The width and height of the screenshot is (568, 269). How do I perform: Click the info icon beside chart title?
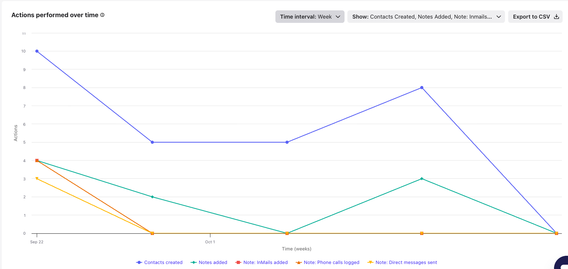pos(102,15)
